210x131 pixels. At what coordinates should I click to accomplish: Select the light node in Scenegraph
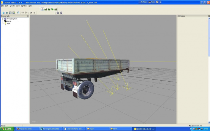click(8, 23)
